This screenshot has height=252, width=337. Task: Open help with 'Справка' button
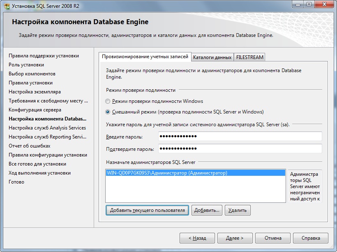point(311,238)
